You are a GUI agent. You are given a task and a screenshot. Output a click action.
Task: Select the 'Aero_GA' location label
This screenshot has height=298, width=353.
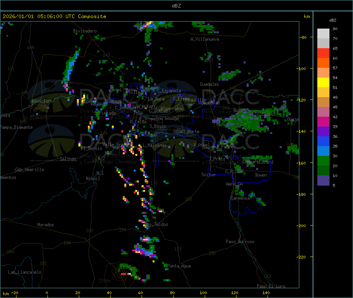(x=235, y=184)
